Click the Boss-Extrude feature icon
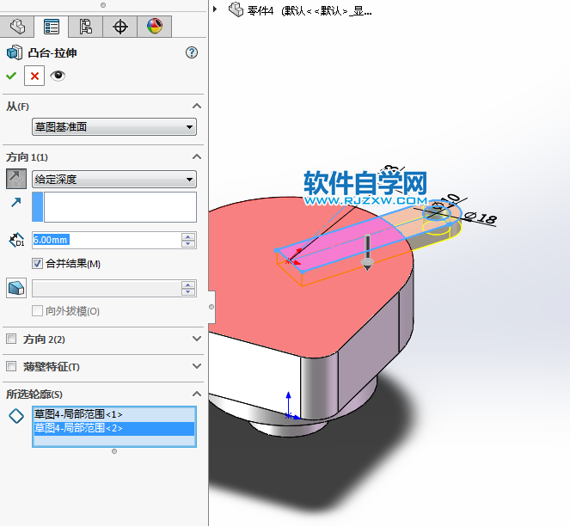This screenshot has height=526, width=570. (15, 52)
